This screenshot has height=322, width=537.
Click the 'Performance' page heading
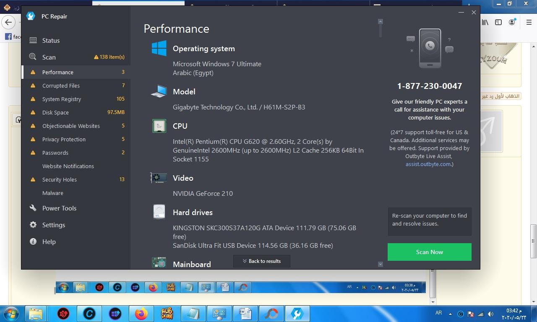tap(176, 29)
